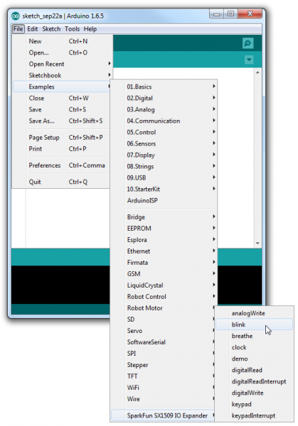Open SPI library examples
298x426 pixels.
pos(163,354)
